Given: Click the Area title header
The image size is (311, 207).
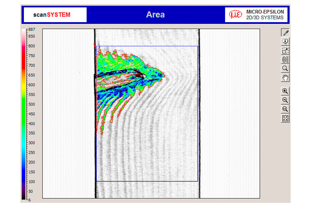Looking at the screenshot, I should (x=155, y=15).
